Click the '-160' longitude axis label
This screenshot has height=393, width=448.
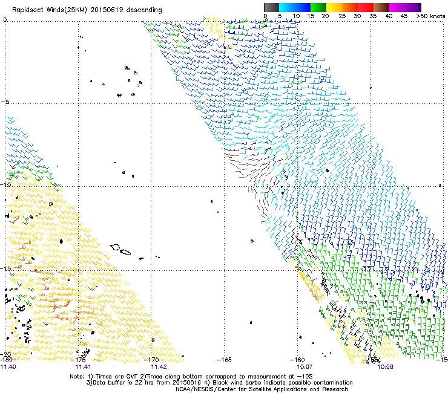click(297, 360)
